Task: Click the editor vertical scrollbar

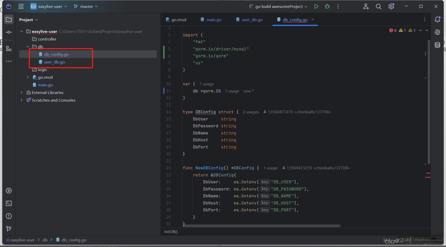Action: coord(429,102)
